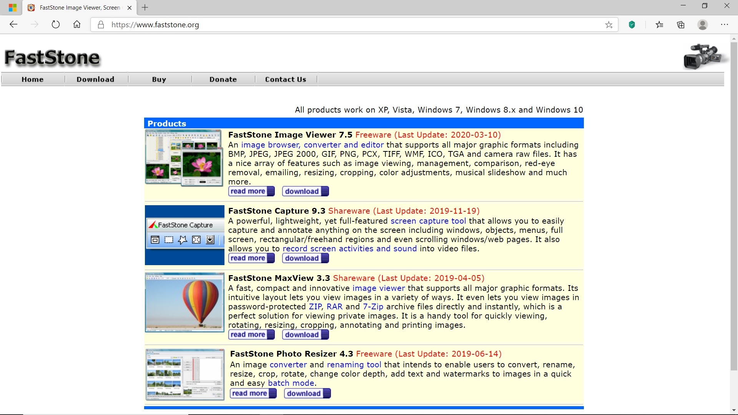This screenshot has width=738, height=415.
Task: Click the 7-Zip hyperlink
Action: point(373,307)
